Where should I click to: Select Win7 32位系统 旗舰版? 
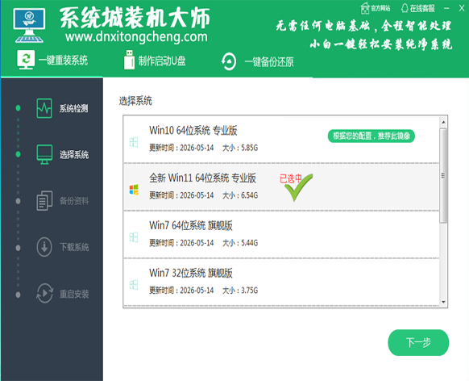point(281,283)
